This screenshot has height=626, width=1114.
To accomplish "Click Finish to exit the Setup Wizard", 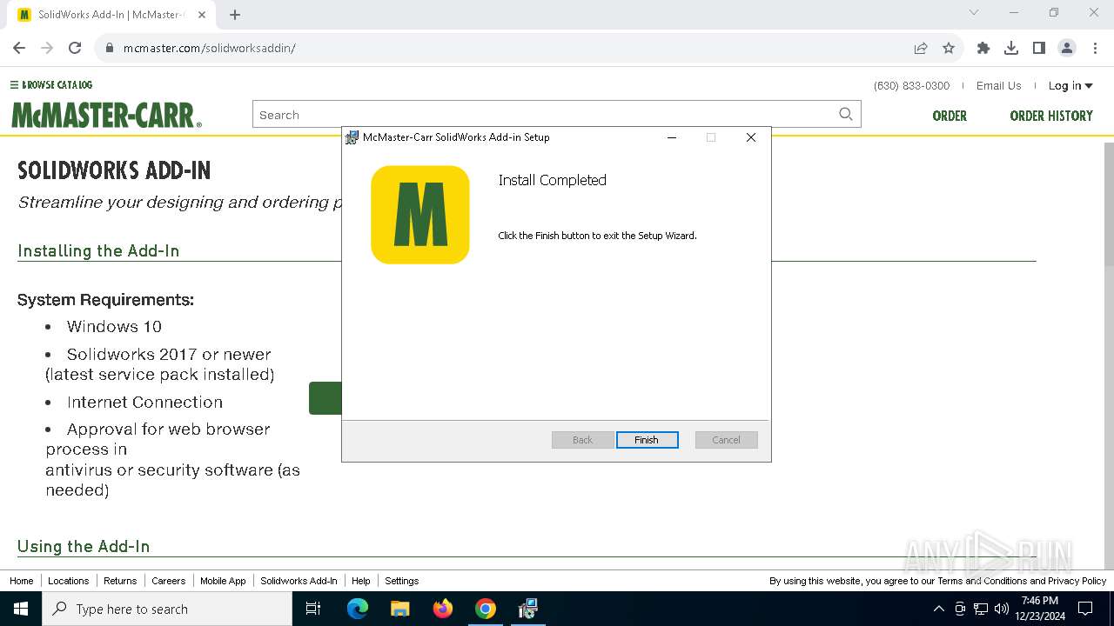I will [x=647, y=440].
